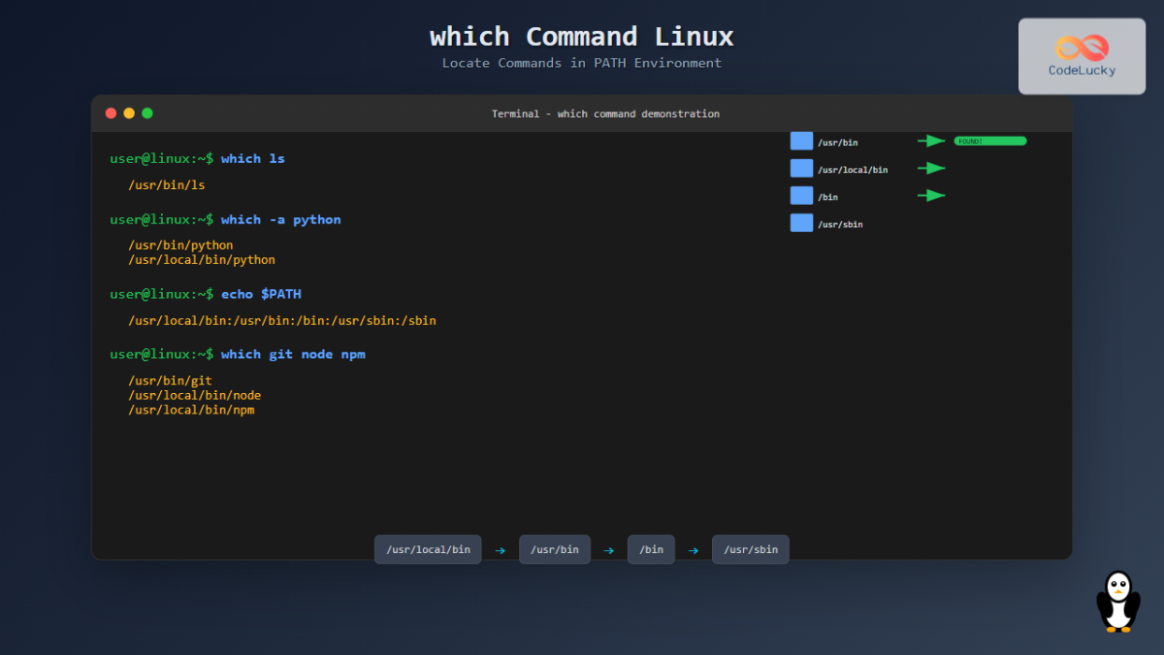Select the /usr/local/bin folder icon in sidebar
This screenshot has height=655, width=1164.
coord(801,168)
